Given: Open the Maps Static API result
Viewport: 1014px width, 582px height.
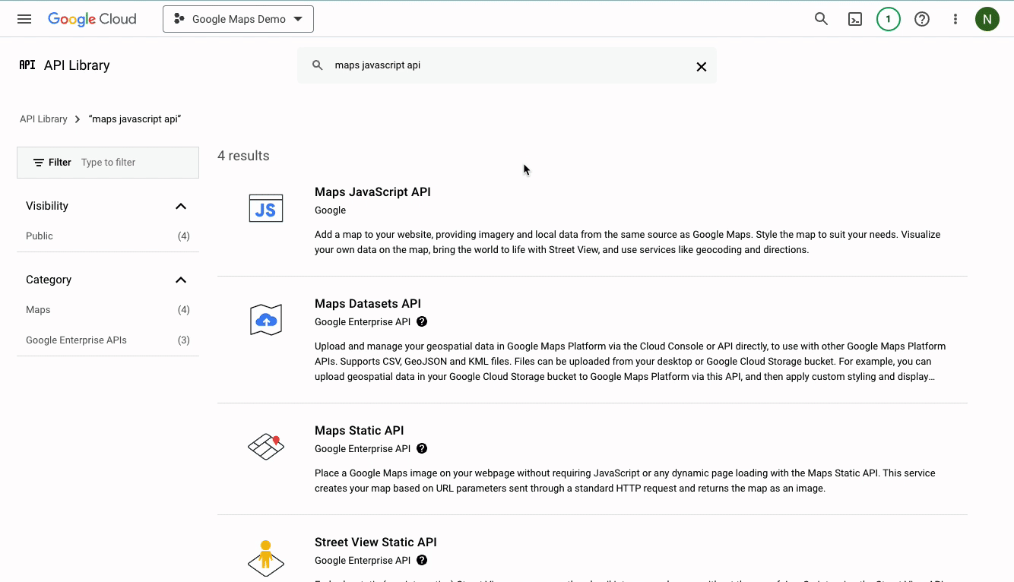Looking at the screenshot, I should click(x=360, y=431).
